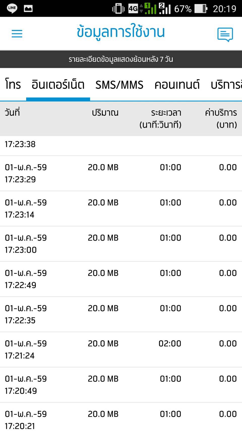Viewport: 242px width, 431px height.
Task: Tap the ปริมาณ column header
Action: click(105, 113)
